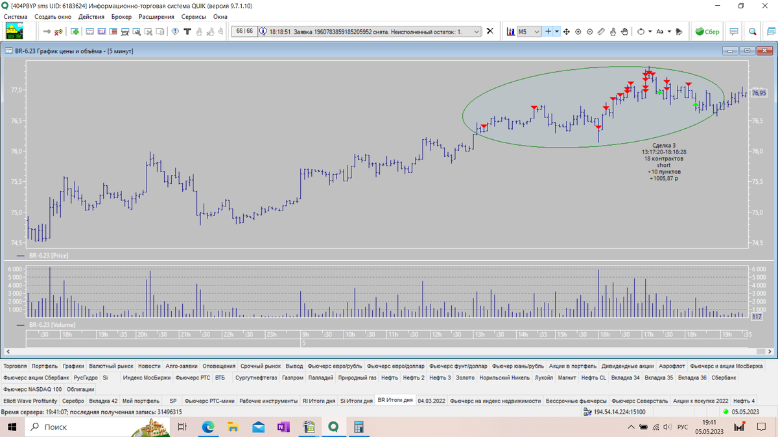778x437 pixels.
Task: Click the magnifier search icon in toolbar
Action: (x=753, y=31)
